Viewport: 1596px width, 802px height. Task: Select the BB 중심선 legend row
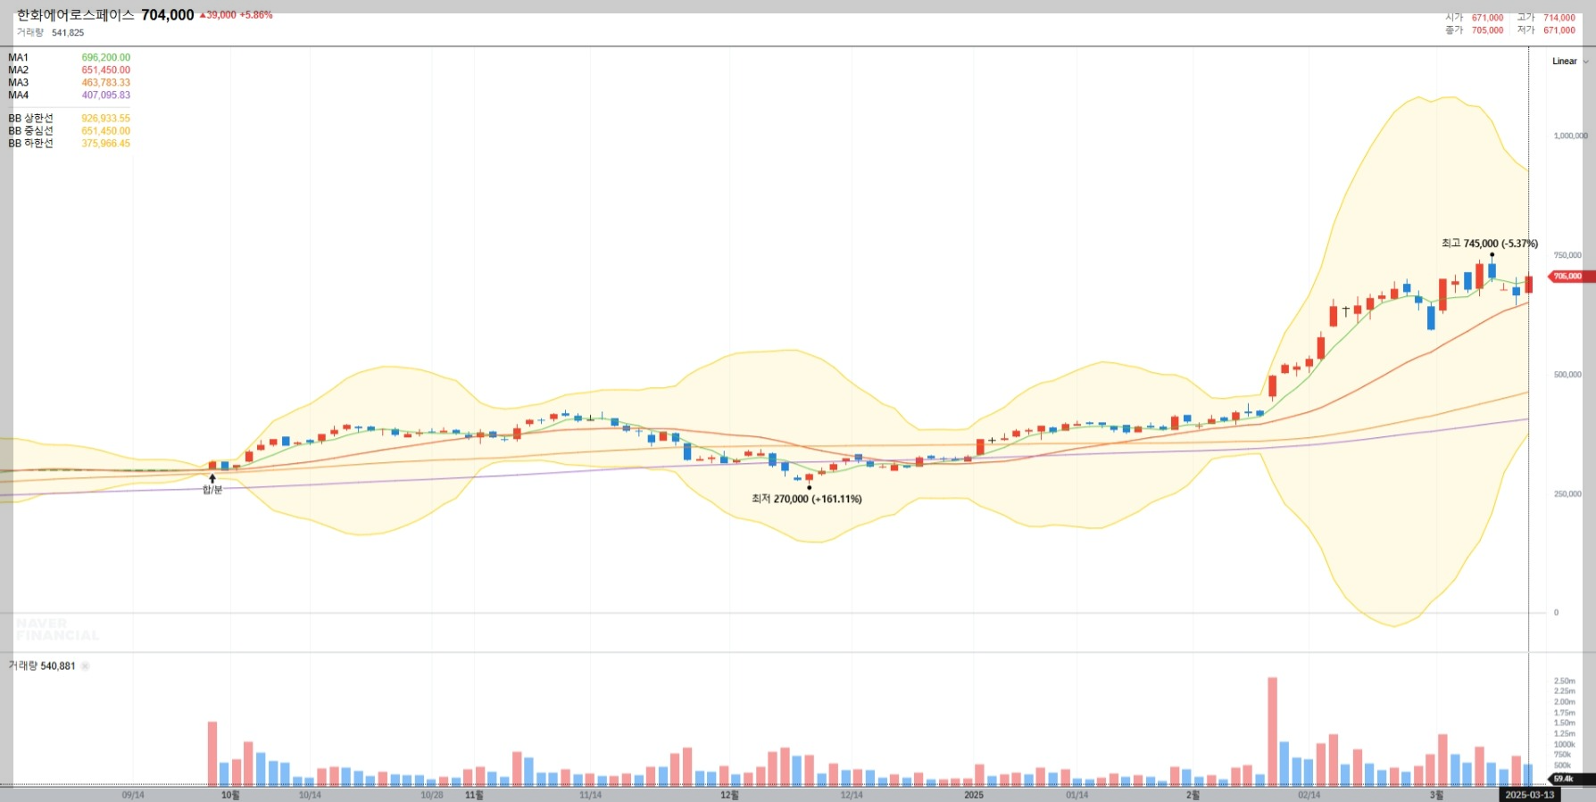click(70, 130)
